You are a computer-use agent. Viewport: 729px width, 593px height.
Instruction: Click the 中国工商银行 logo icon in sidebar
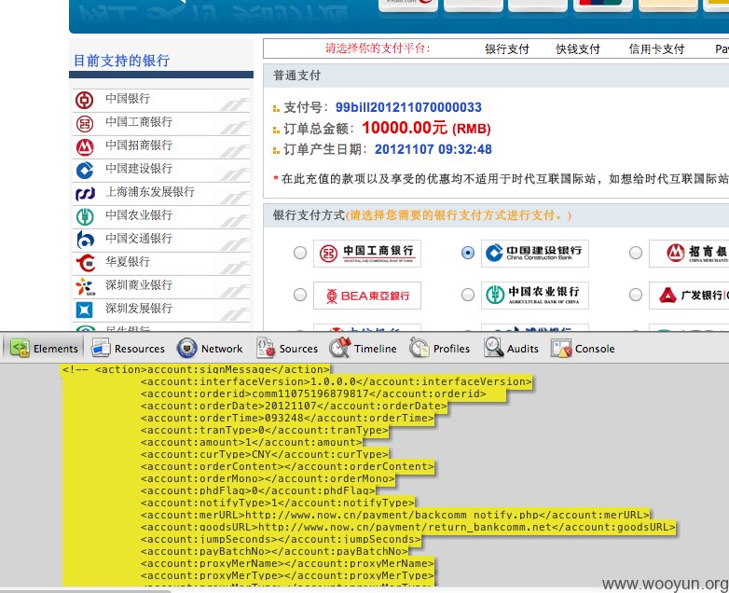85,124
